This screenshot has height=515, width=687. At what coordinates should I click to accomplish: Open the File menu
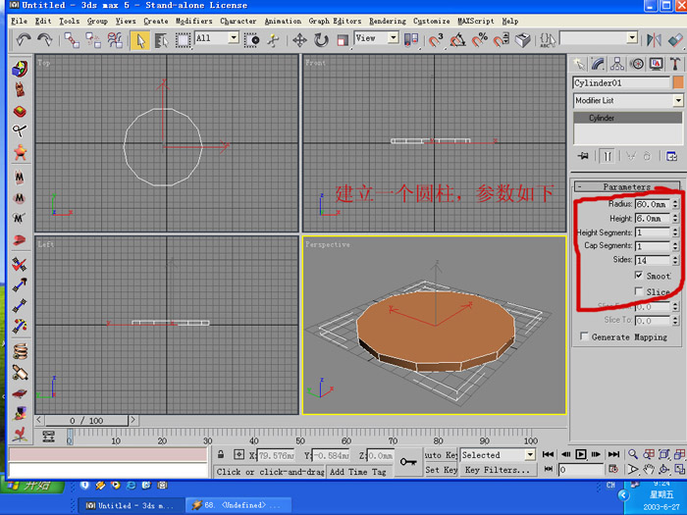tap(19, 21)
